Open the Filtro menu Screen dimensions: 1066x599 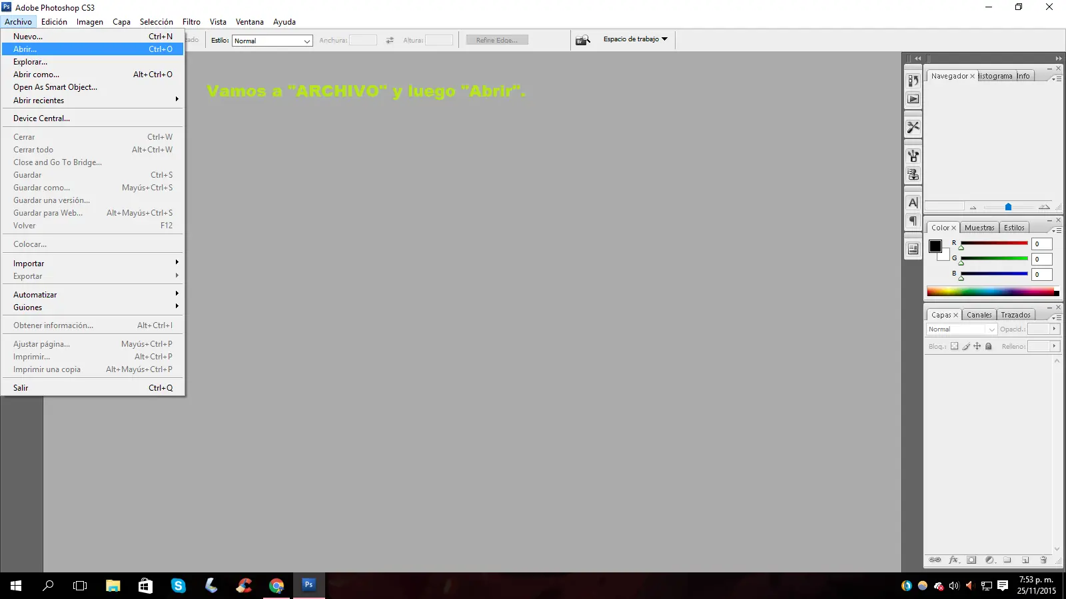click(x=191, y=22)
